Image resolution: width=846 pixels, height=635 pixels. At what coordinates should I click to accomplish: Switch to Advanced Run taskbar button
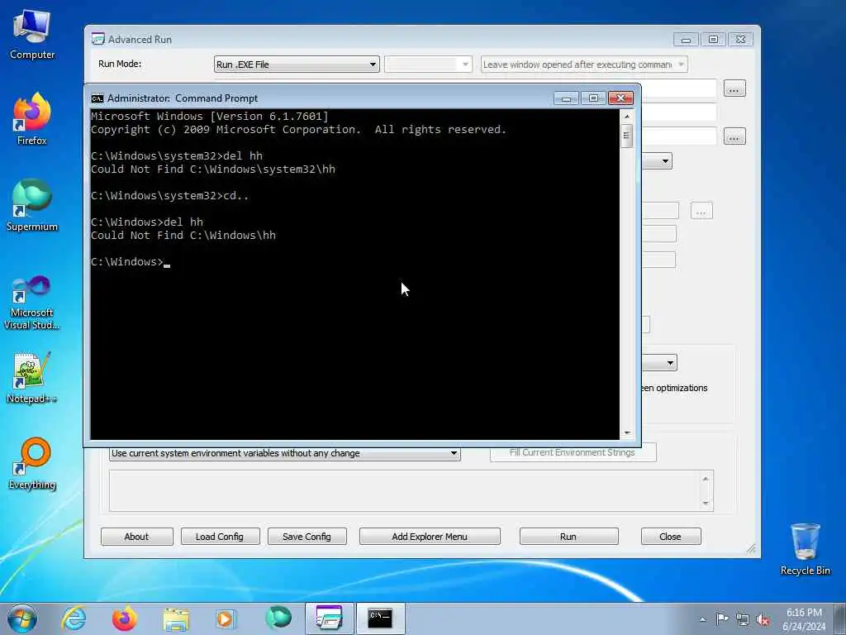[329, 618]
